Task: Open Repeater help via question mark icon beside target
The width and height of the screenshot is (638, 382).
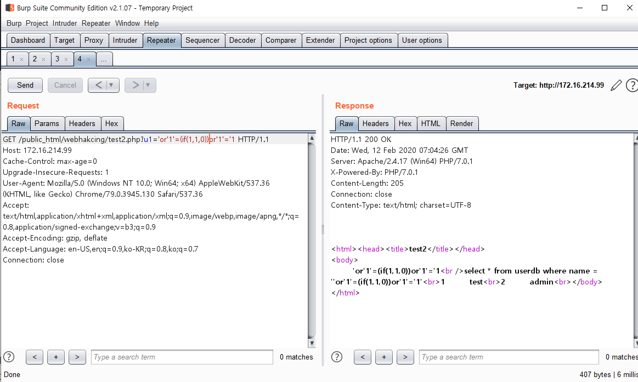Action: (632, 85)
